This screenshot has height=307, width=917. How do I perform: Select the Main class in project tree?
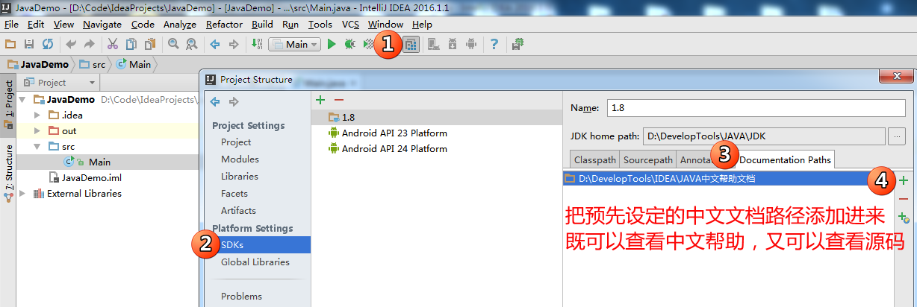tap(99, 162)
